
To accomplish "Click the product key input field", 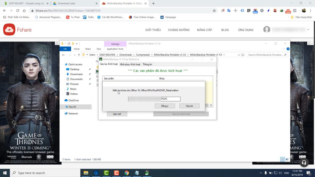I will click(154, 99).
